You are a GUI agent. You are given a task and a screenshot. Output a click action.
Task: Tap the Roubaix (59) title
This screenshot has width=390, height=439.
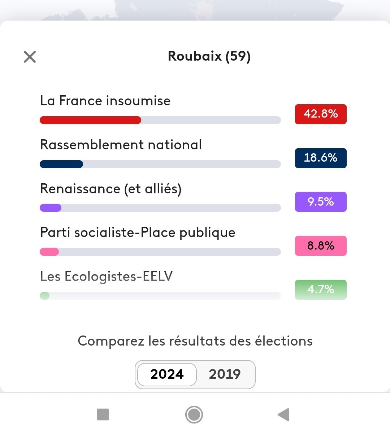click(x=209, y=56)
